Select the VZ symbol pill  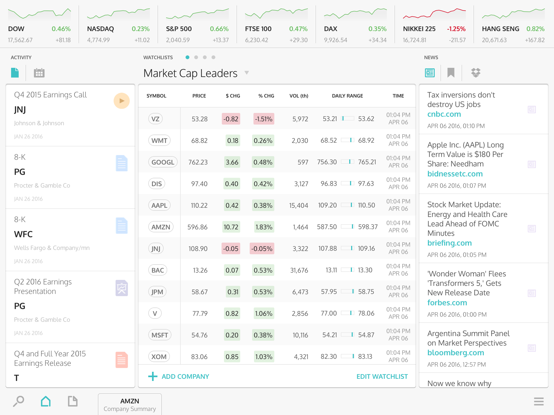155,119
